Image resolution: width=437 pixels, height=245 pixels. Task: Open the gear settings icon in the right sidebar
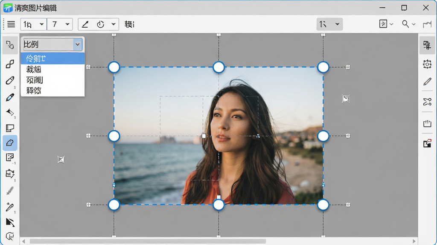tap(427, 64)
